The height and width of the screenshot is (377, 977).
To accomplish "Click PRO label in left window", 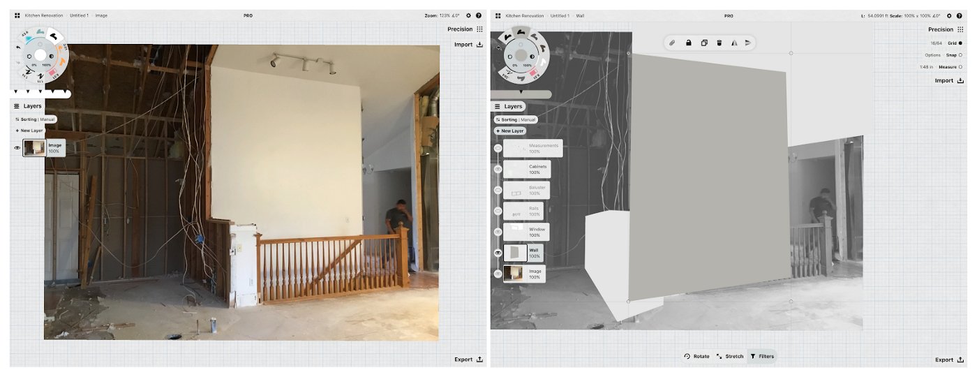I will pos(248,15).
